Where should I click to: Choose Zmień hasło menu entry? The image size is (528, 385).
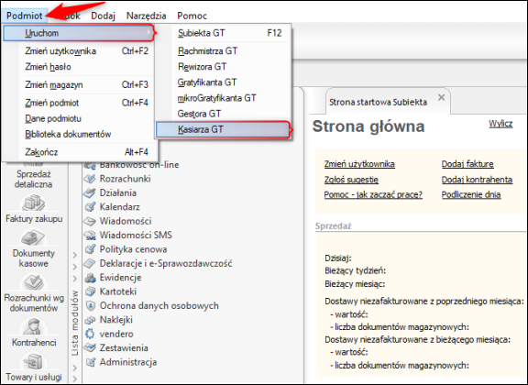[78, 67]
